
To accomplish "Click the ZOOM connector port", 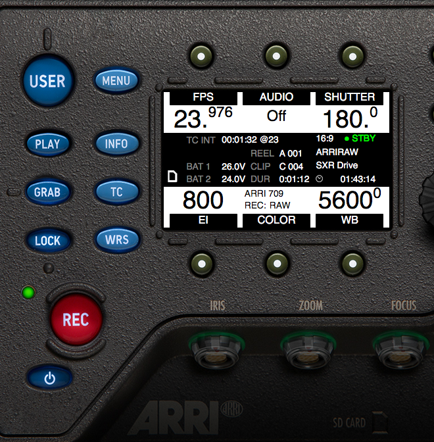I will (x=308, y=351).
